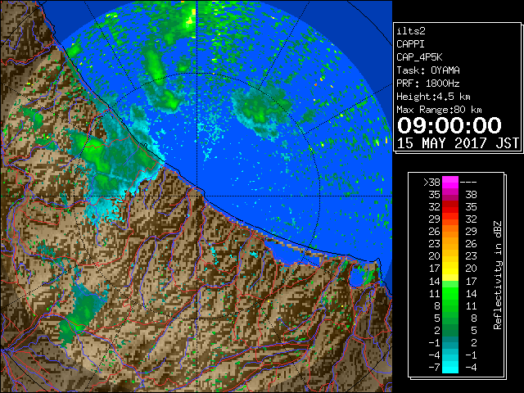Click the 'PRF: 1800Hz' line

tap(427, 84)
